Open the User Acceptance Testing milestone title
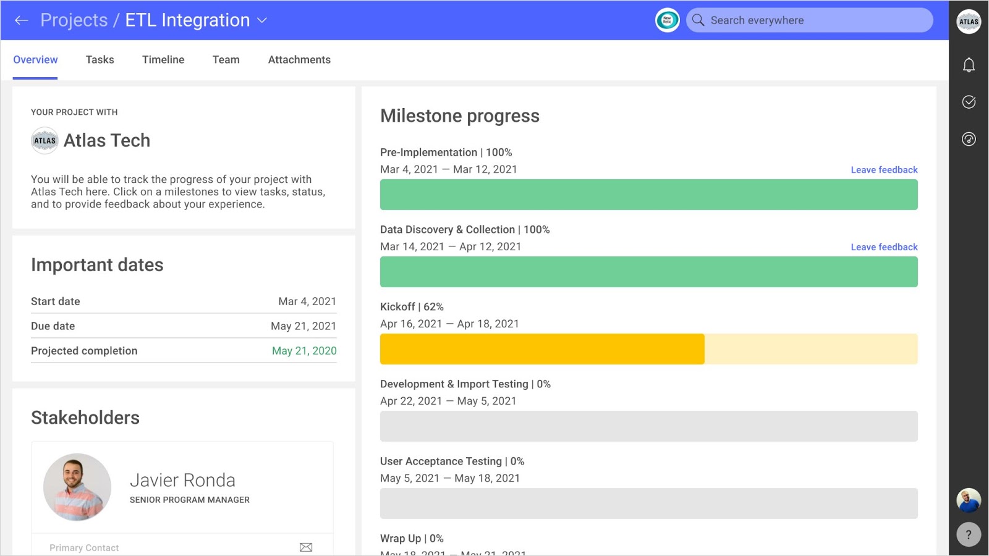989x556 pixels. 452,461
